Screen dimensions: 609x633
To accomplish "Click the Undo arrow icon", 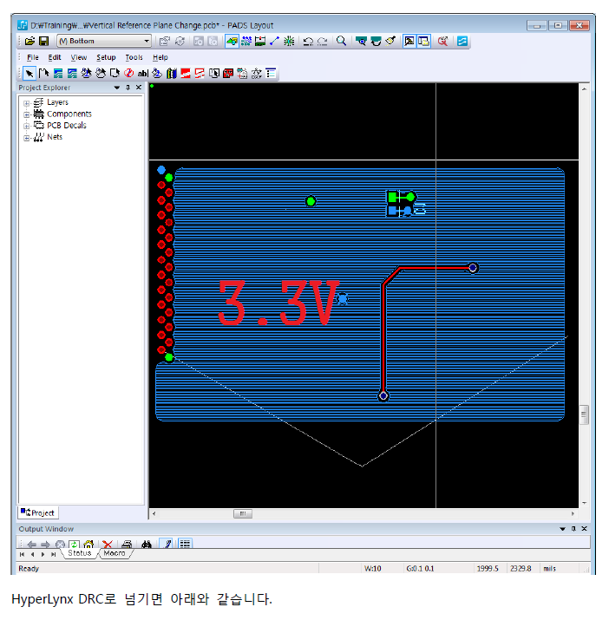I will [308, 41].
